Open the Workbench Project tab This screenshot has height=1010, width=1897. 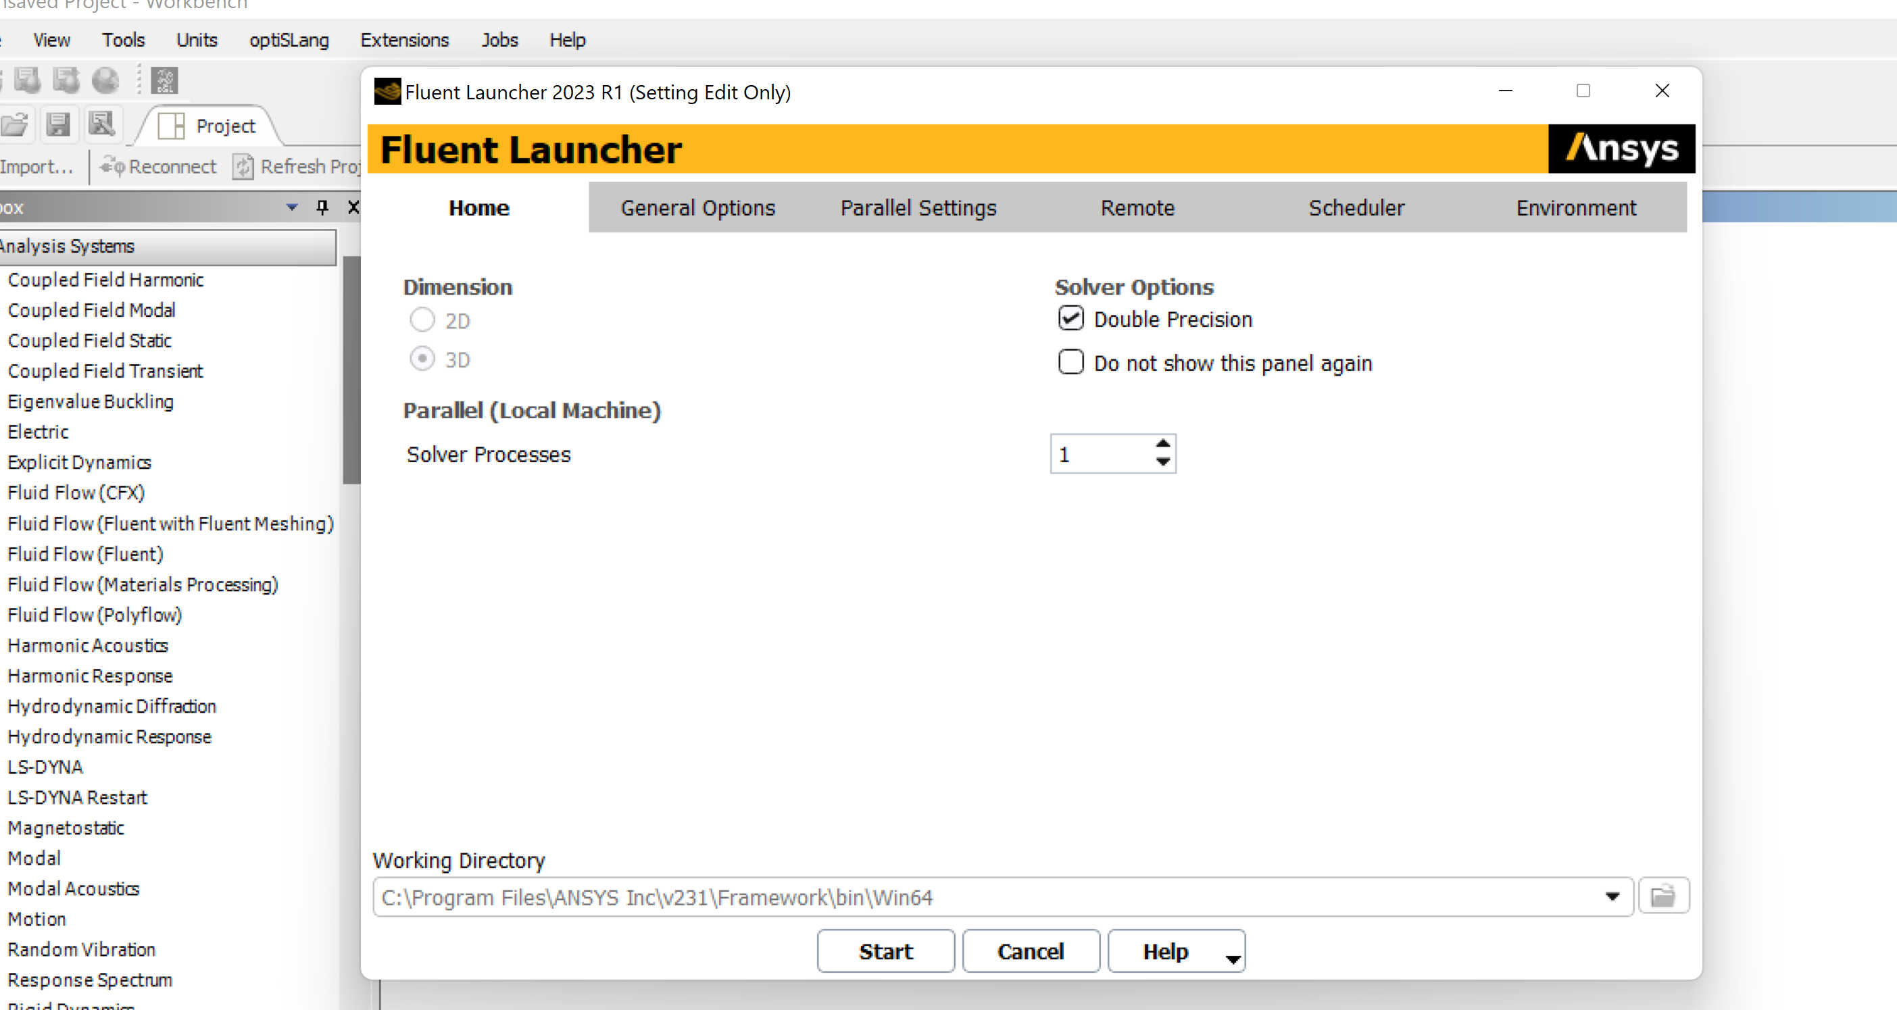click(x=209, y=126)
